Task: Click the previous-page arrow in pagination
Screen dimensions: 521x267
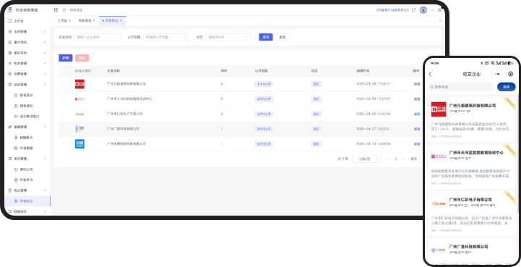Action: [x=389, y=158]
